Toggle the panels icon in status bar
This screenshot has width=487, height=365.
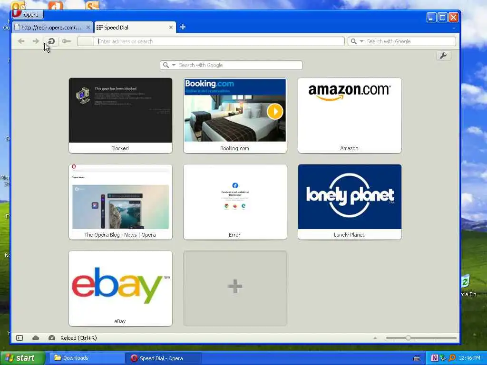(19, 338)
